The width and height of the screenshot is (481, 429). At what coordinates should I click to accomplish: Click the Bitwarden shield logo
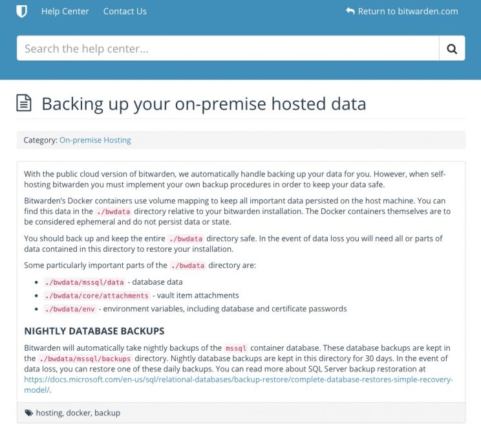[21, 11]
